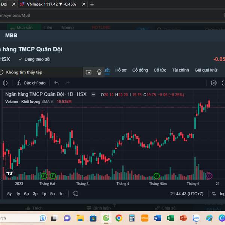Open Calculator from the taskbar
Image resolution: width=225 pixels, height=225 pixels.
[x=132, y=218]
